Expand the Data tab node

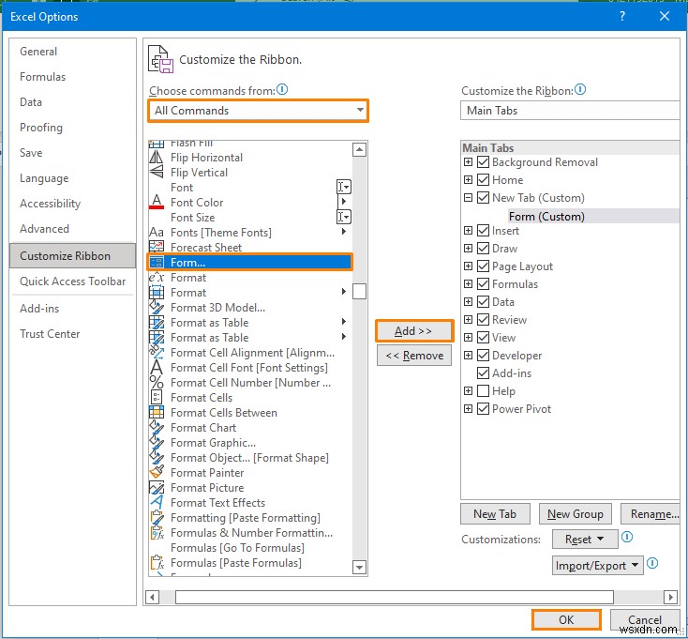click(x=468, y=302)
